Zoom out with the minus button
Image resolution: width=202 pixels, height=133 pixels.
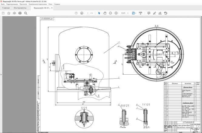pos(110,13)
